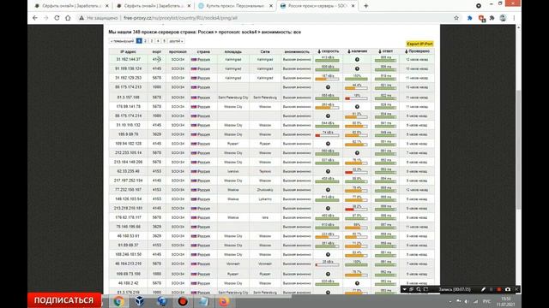Image resolution: width=549 pixels, height=308 pixels.
Task: Sort table by availability (наличие) column
Action: click(x=357, y=51)
